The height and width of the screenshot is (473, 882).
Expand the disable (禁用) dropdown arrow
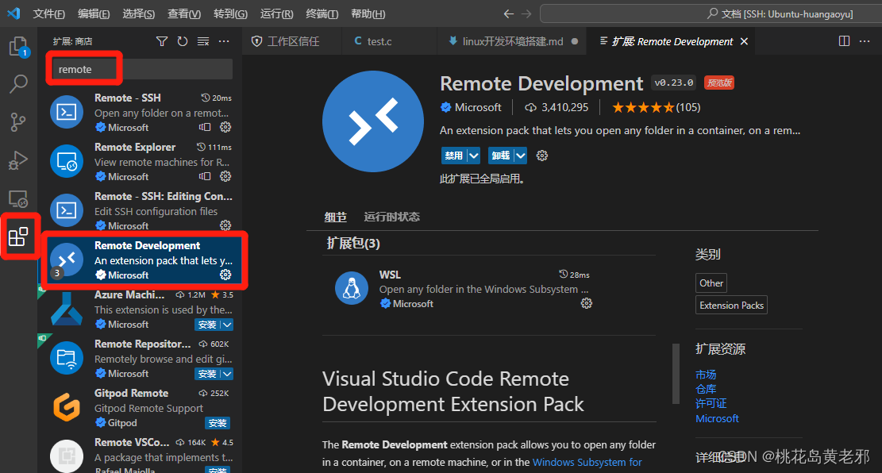[474, 156]
